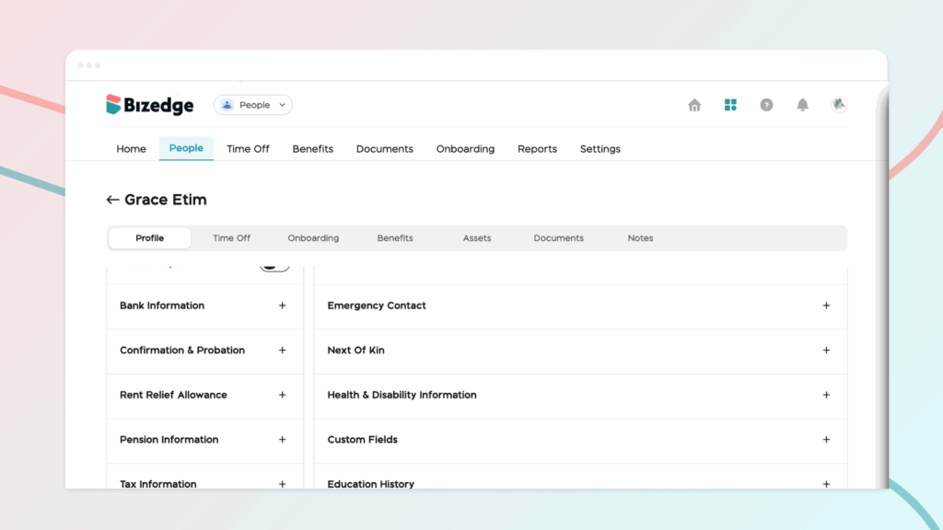
Task: Switch to the Assets profile tab
Action: tap(477, 238)
